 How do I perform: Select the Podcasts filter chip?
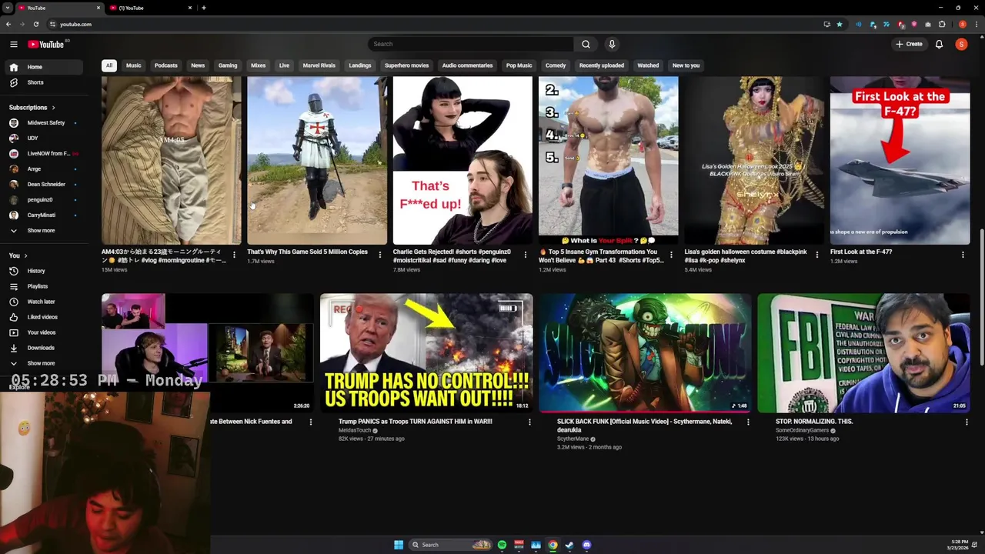click(x=165, y=65)
